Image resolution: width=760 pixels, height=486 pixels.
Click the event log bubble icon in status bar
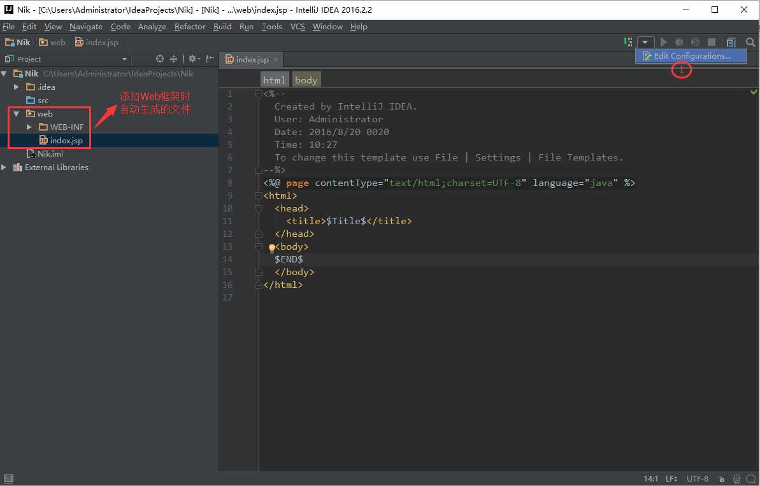(751, 479)
